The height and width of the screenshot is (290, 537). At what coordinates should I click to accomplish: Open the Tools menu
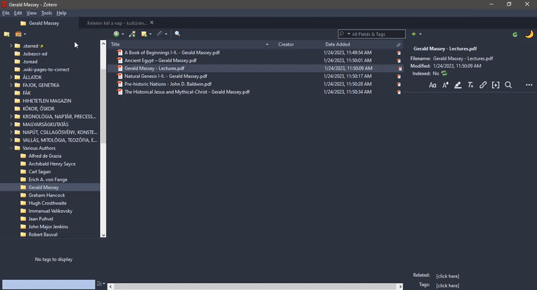point(46,13)
